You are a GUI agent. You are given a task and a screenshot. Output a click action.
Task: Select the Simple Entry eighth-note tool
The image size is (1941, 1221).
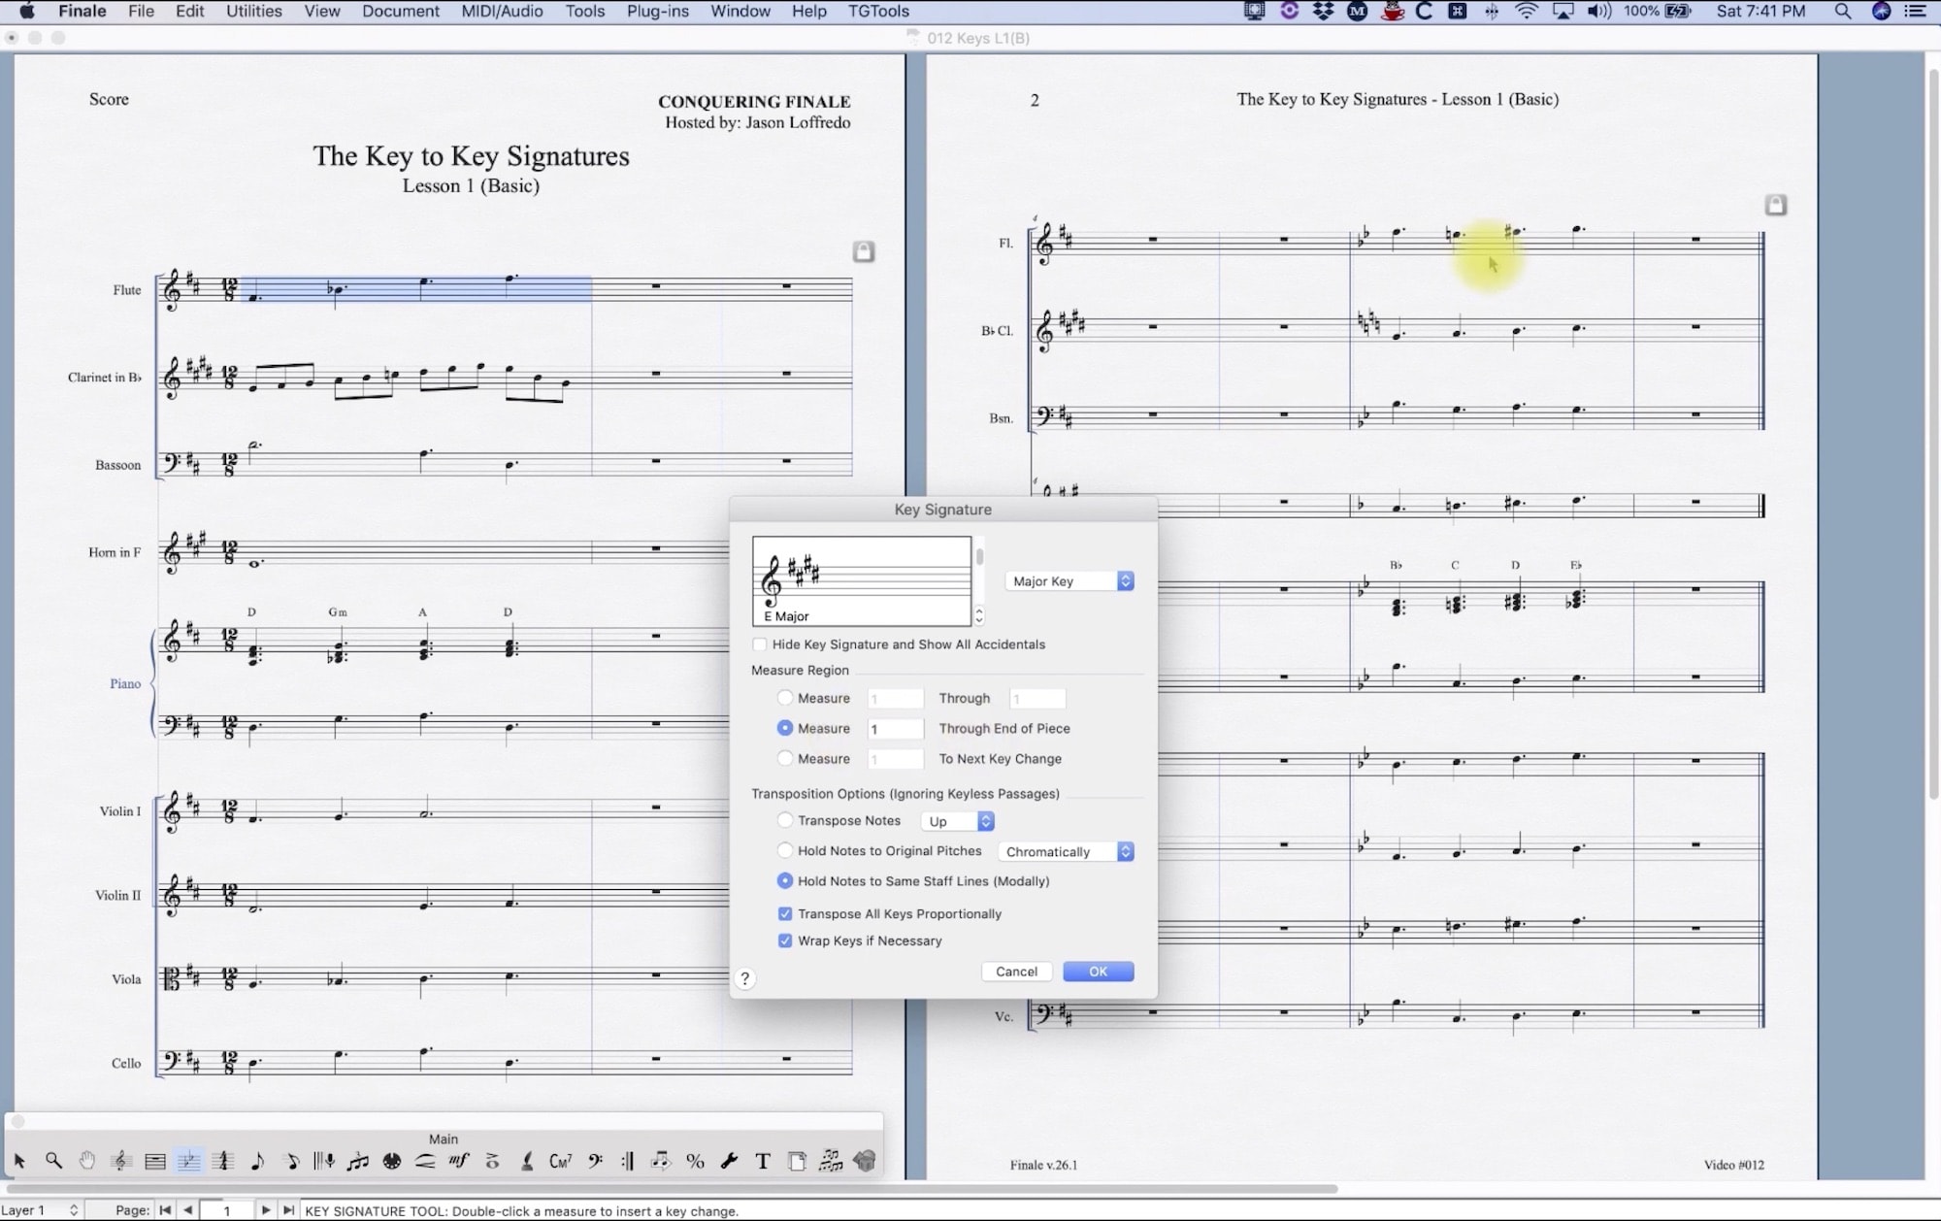pos(257,1161)
